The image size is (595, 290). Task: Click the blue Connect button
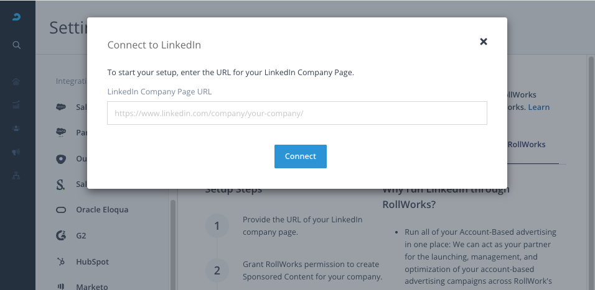(301, 156)
